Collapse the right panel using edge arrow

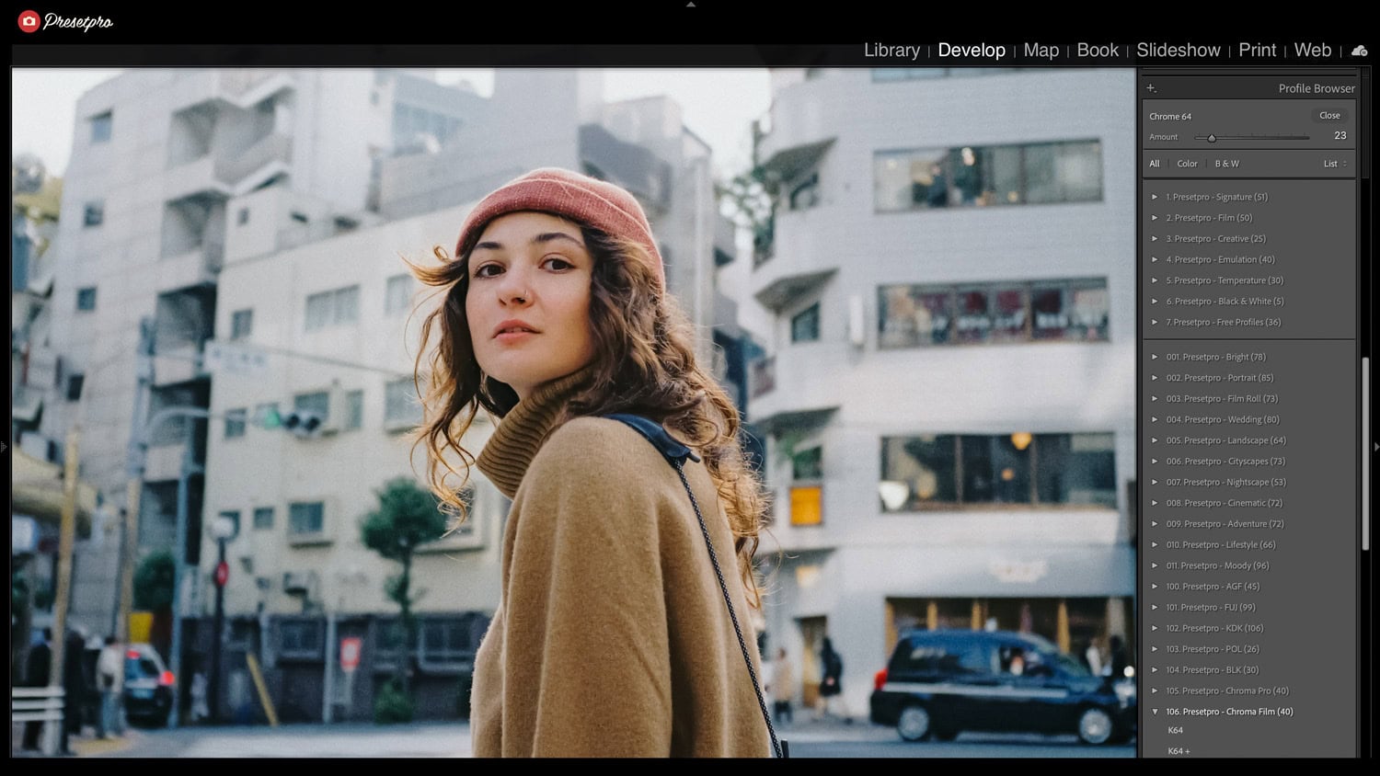1375,448
